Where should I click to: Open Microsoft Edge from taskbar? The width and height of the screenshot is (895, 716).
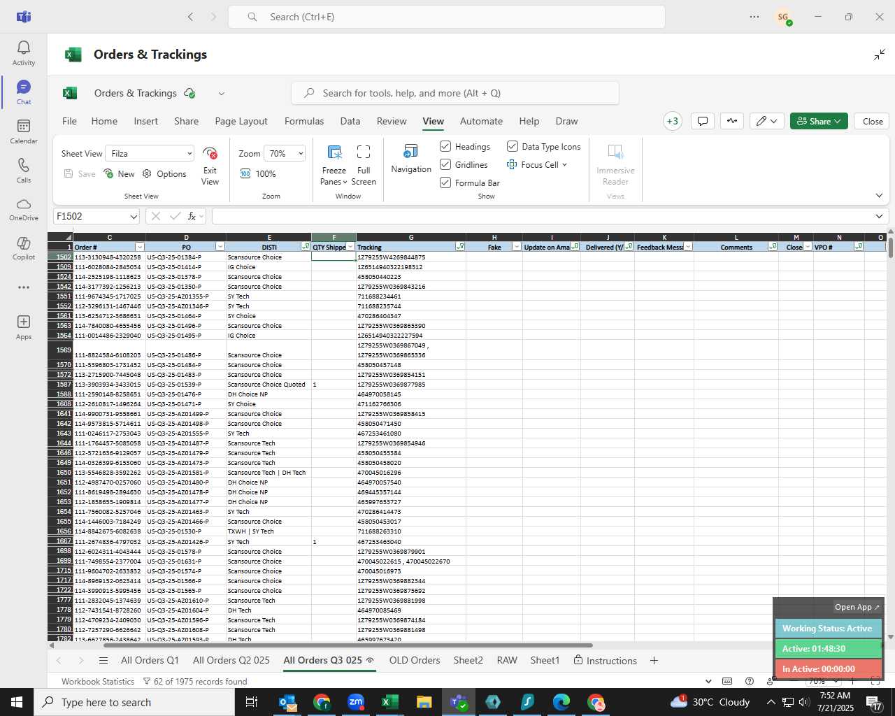tap(561, 702)
